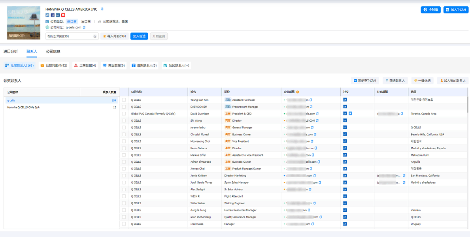
Task: Open the company's LinkedIn icon in header
Action: (x=58, y=15)
